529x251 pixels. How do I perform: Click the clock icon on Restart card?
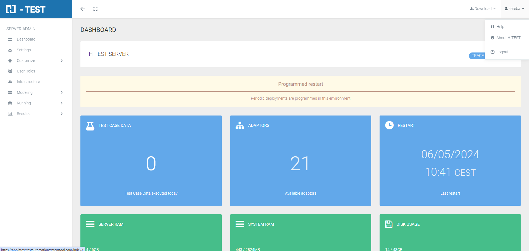[x=389, y=125]
